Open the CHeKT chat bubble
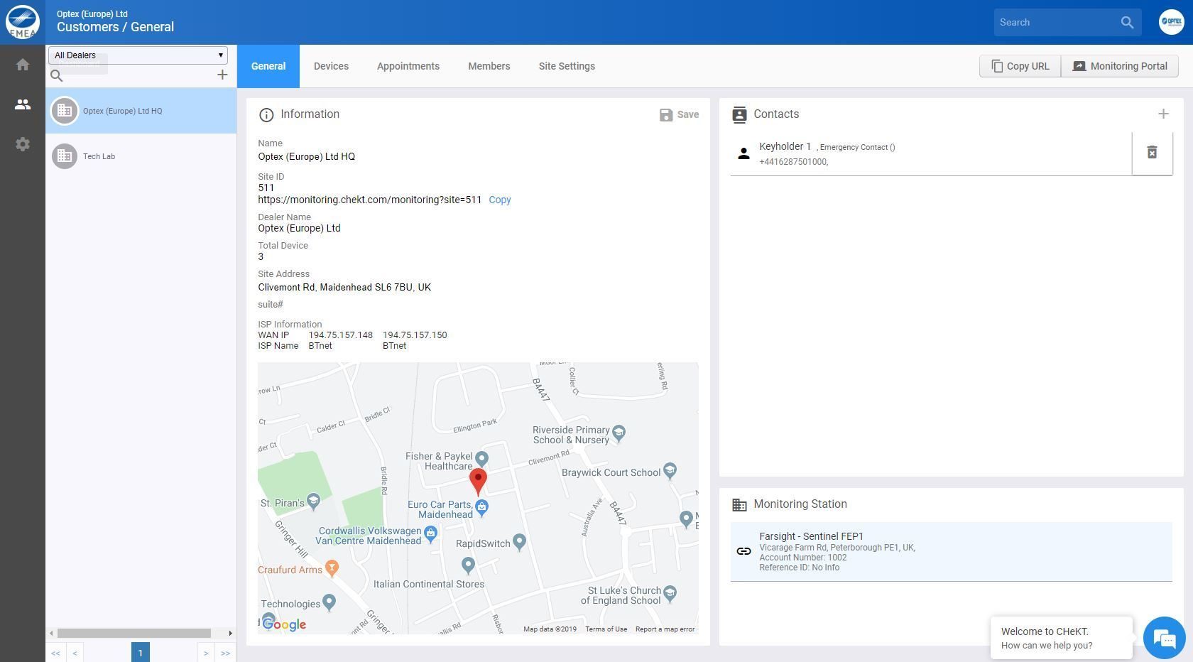The image size is (1193, 662). [1165, 638]
